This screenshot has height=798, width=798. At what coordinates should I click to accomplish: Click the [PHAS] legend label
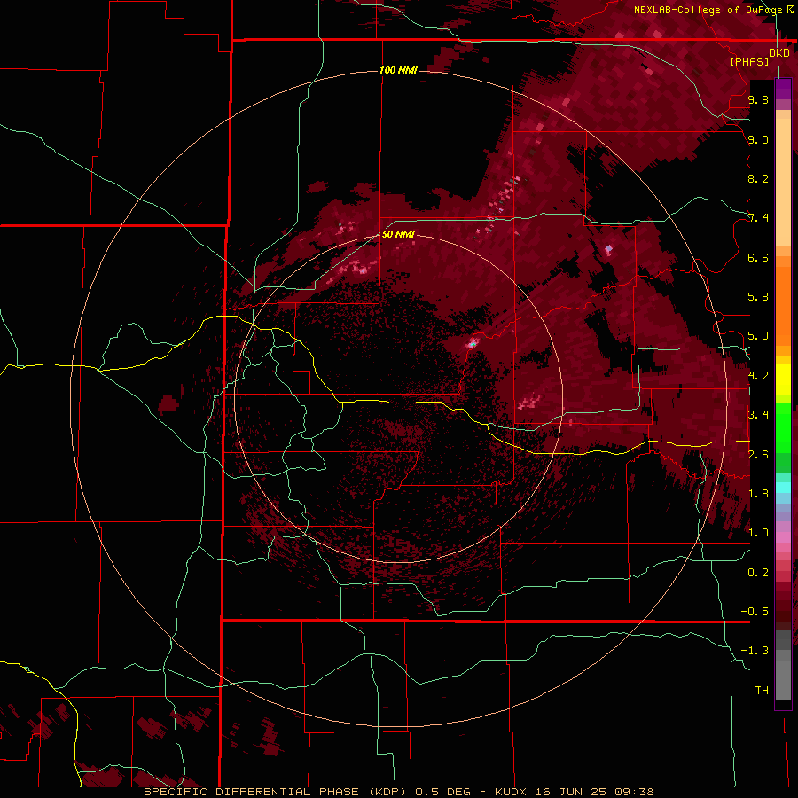tap(749, 62)
